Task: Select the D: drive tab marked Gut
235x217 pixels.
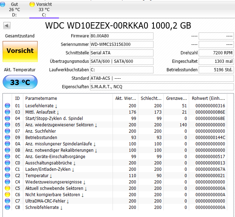Action: pyautogui.click(x=14, y=10)
